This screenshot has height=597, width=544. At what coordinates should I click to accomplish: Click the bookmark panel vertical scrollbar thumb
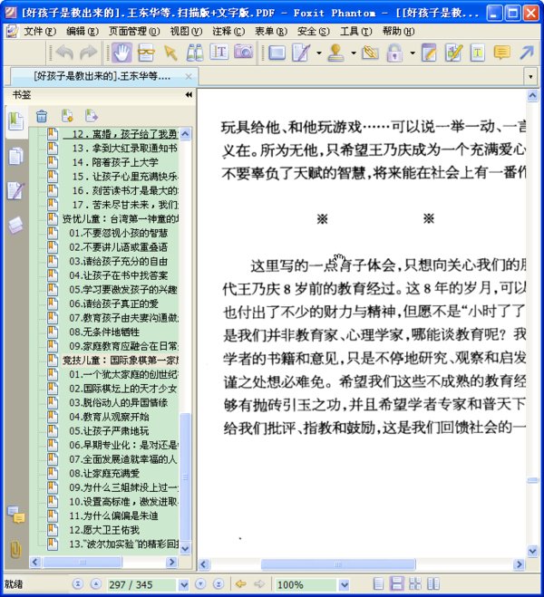click(x=185, y=477)
